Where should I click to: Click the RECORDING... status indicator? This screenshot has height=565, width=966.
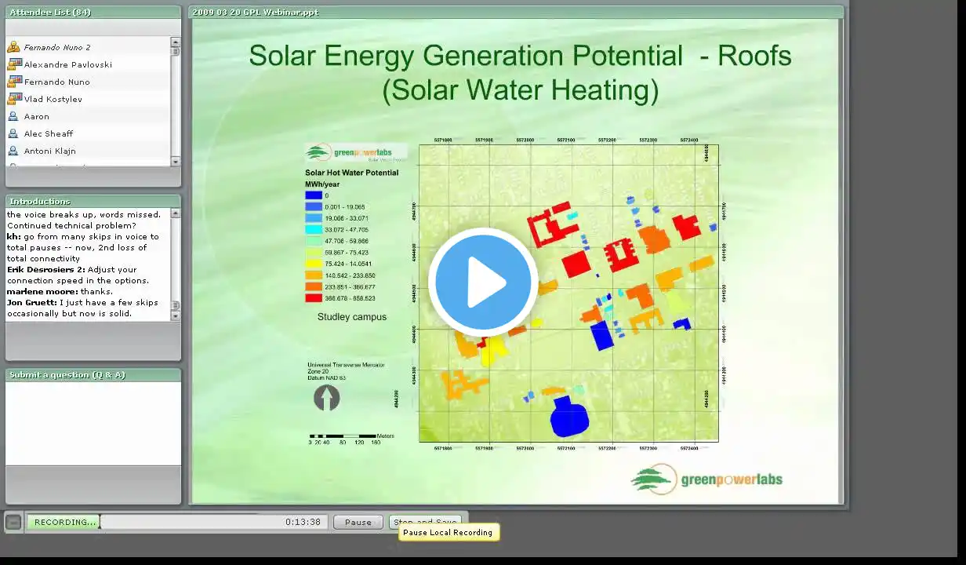pos(63,522)
